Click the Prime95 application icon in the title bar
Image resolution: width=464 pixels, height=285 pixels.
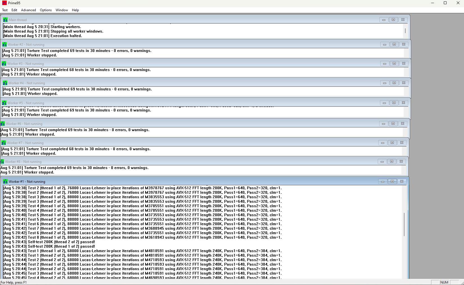pyautogui.click(x=4, y=3)
